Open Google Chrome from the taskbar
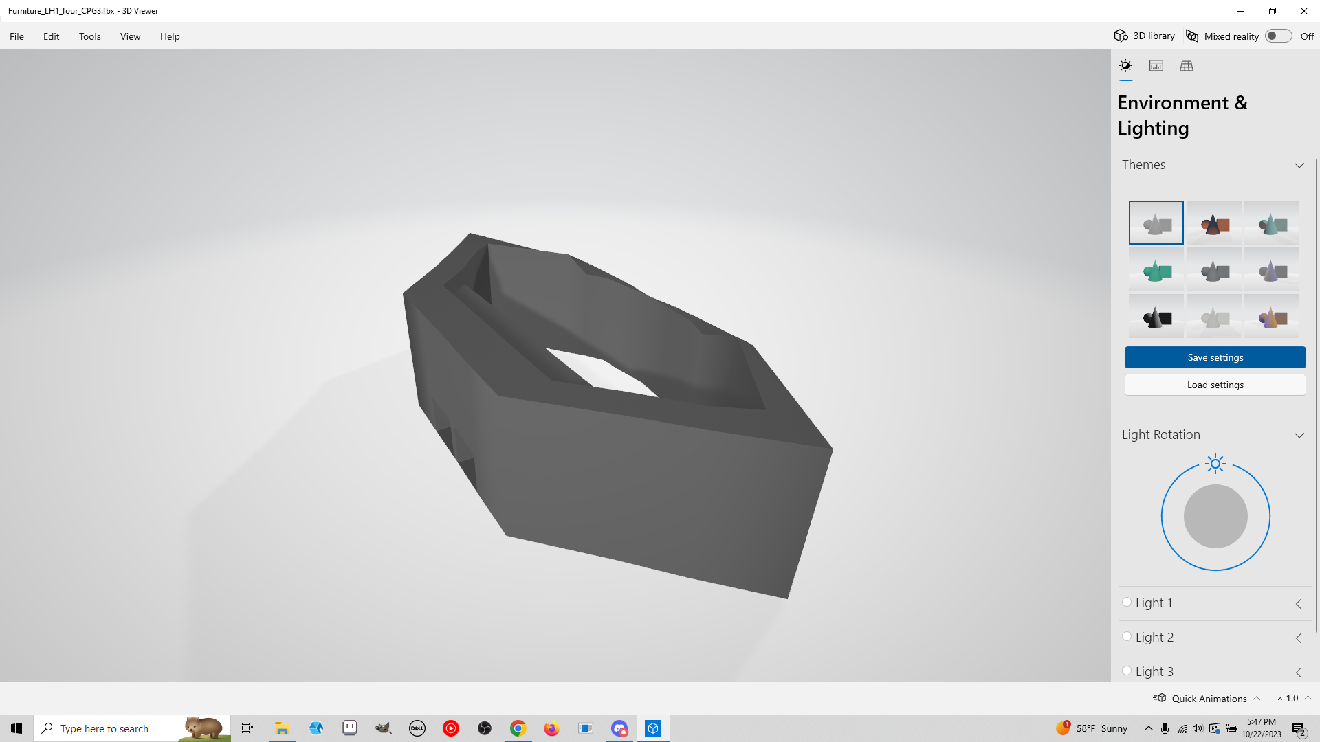Screen dimensions: 1320x742 [x=518, y=728]
